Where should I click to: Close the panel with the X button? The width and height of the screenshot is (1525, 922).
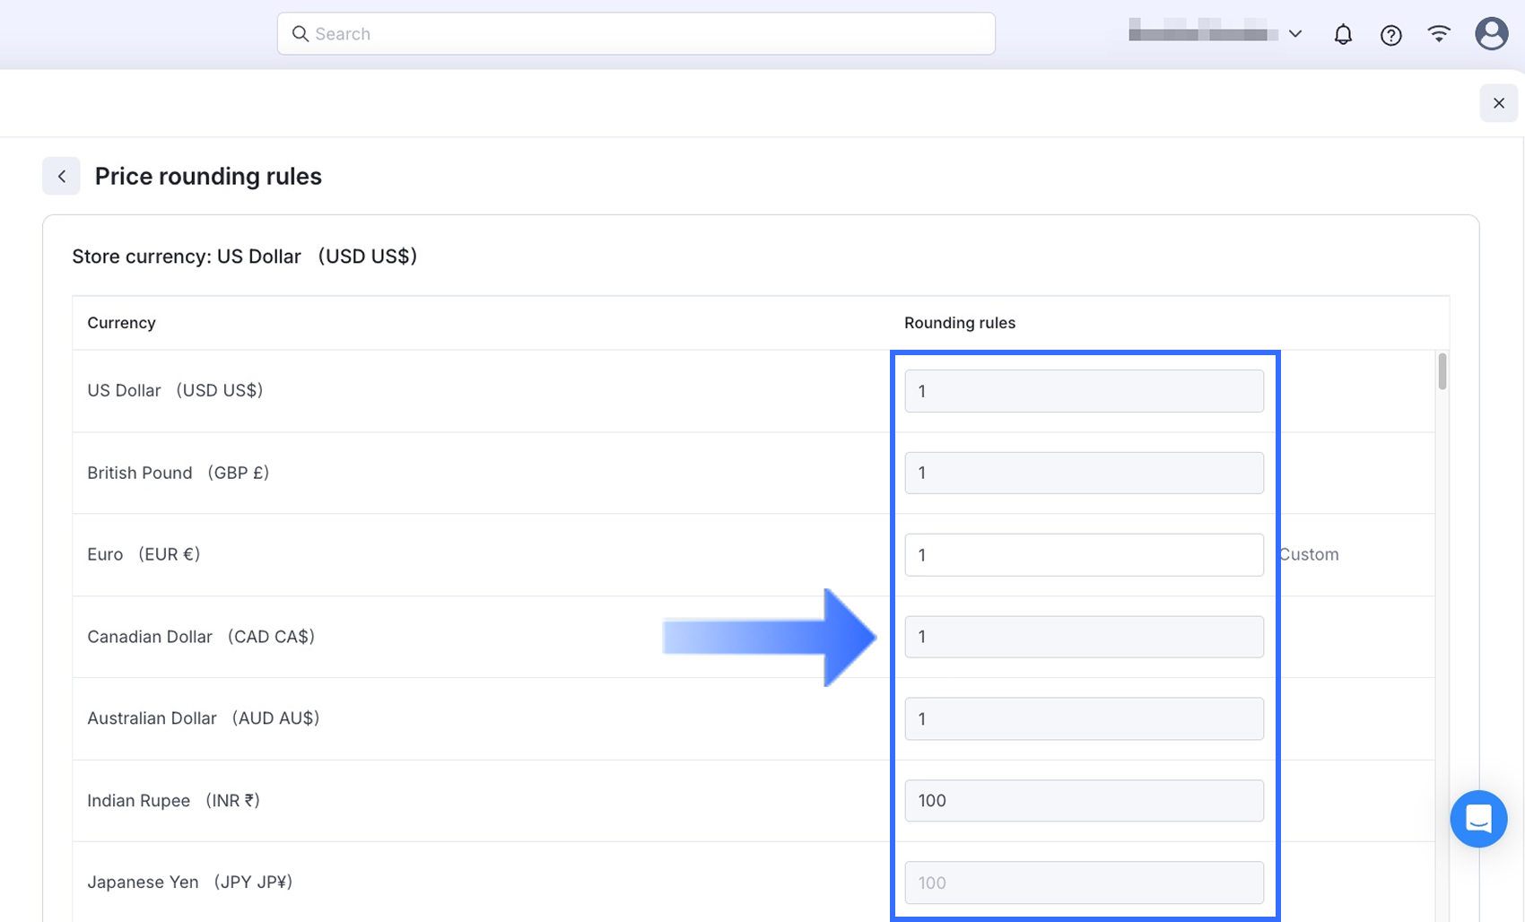pyautogui.click(x=1498, y=103)
